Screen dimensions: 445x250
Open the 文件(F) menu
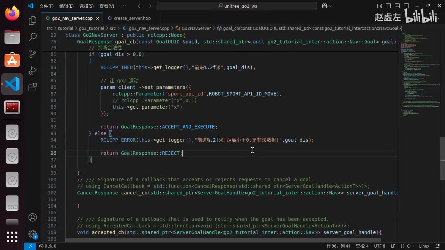click(x=47, y=6)
